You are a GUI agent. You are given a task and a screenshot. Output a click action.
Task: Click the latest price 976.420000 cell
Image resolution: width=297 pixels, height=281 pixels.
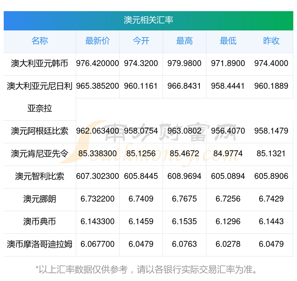(x=97, y=63)
